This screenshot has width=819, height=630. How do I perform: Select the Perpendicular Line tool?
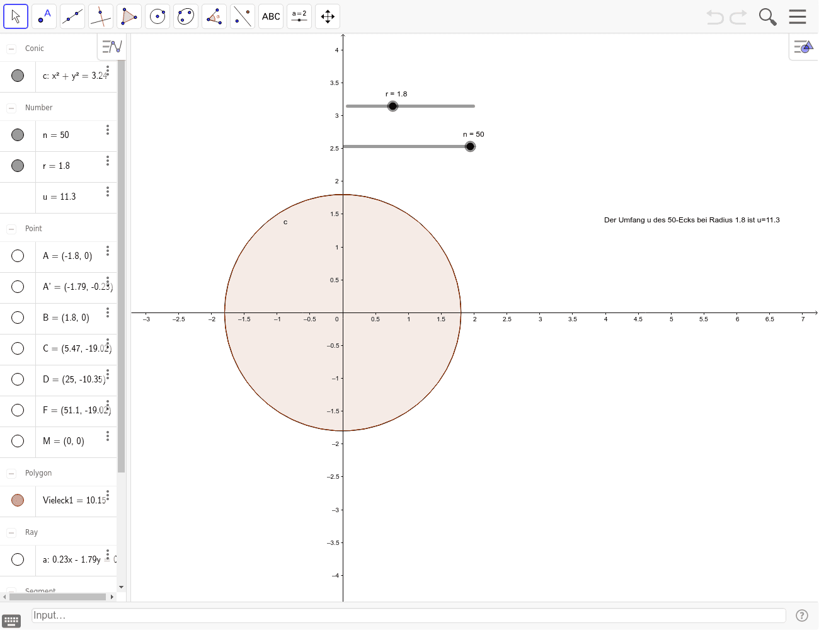click(101, 16)
